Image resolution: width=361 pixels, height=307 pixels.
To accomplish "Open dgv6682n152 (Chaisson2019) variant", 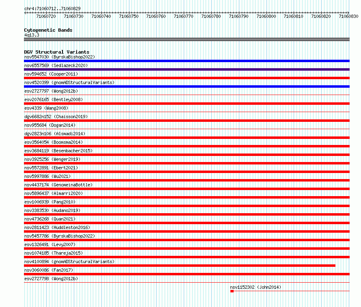I will click(56, 117).
